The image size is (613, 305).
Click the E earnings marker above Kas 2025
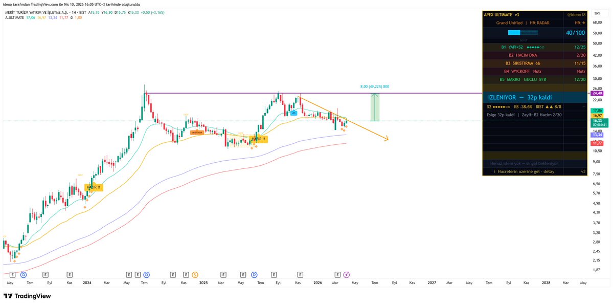pos(300,274)
